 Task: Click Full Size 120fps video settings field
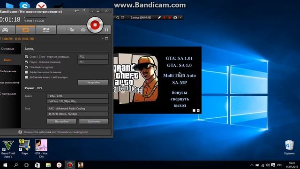[77, 101]
